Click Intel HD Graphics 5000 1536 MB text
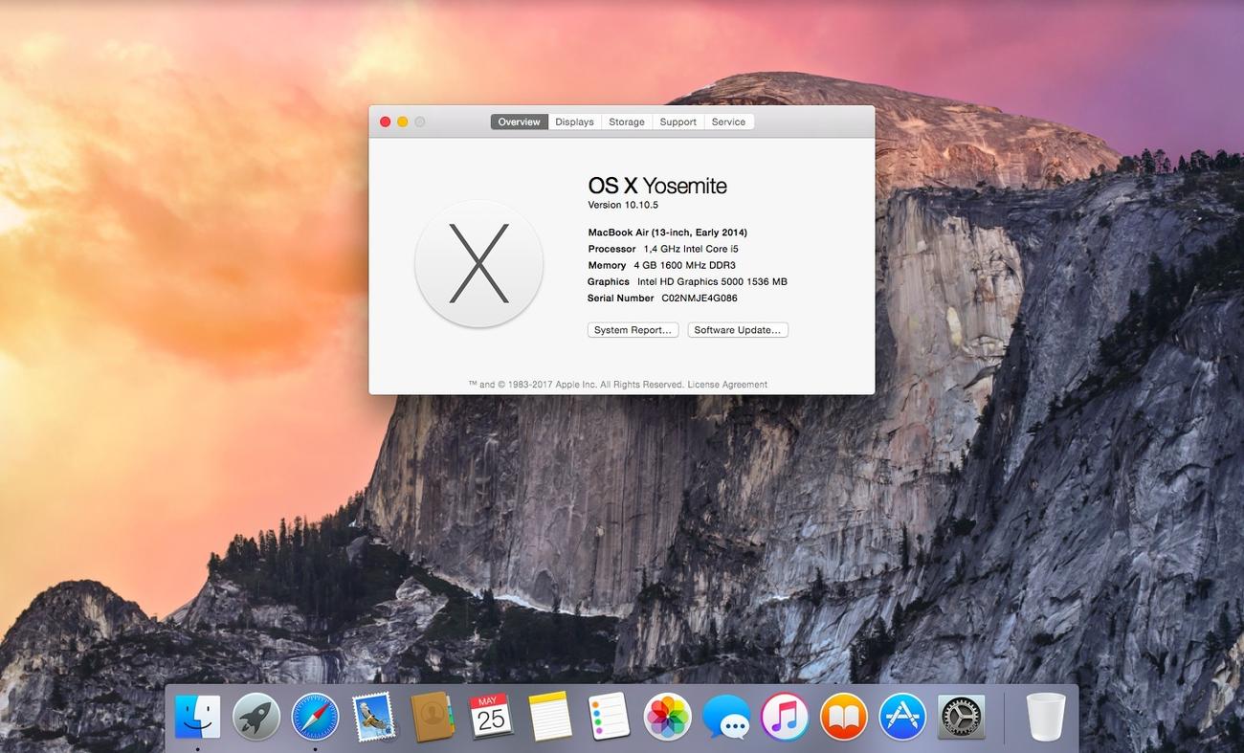The width and height of the screenshot is (1244, 753). pos(712,281)
